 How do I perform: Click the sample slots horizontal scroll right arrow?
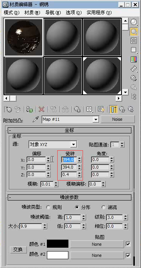(118, 99)
